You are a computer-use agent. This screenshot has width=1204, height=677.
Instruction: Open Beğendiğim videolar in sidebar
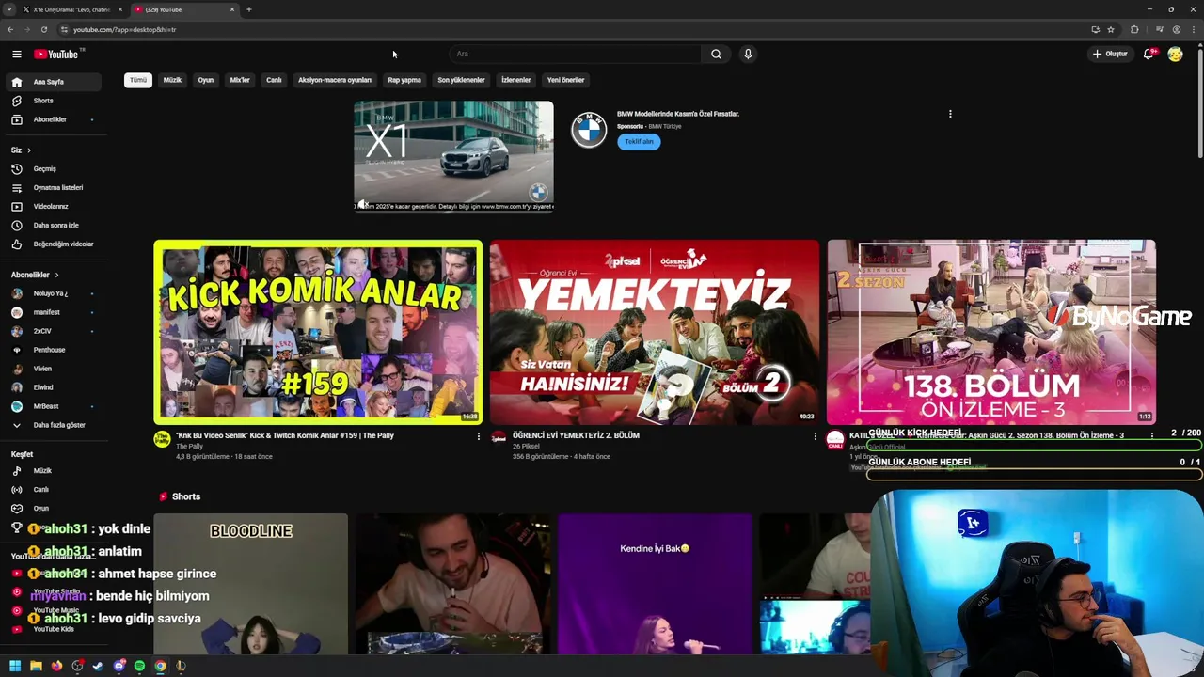[53, 244]
